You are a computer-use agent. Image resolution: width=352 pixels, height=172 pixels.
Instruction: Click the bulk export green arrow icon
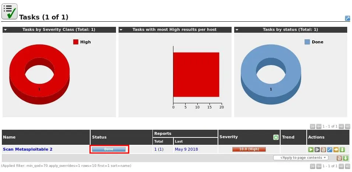345,158
